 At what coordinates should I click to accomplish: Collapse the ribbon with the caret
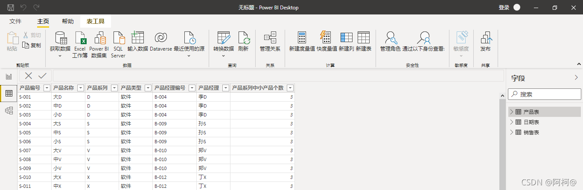coord(579,64)
